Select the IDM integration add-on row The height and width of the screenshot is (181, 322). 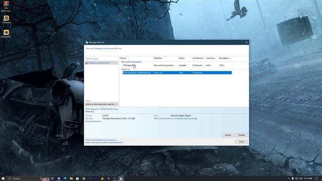177,72
